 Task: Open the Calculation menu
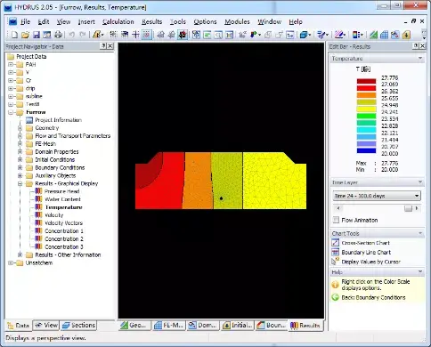[x=118, y=21]
